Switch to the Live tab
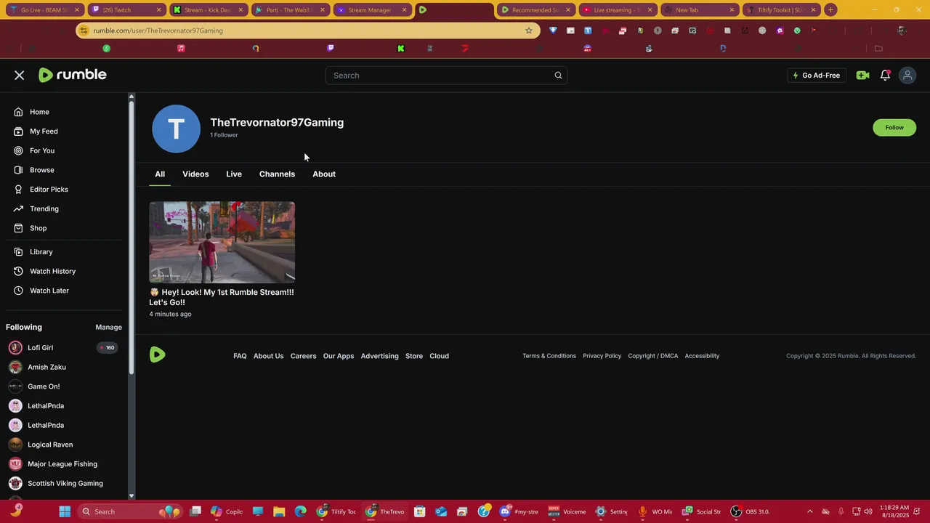The width and height of the screenshot is (930, 523). coord(234,174)
